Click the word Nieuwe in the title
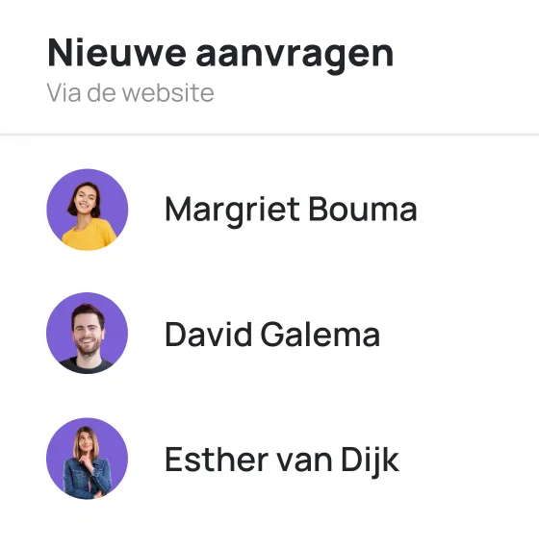The width and height of the screenshot is (539, 548). click(116, 53)
